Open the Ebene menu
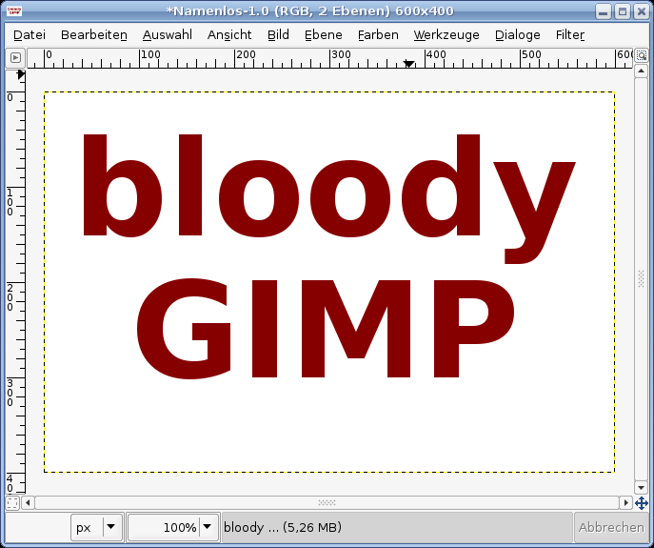This screenshot has height=548, width=654. coord(324,35)
